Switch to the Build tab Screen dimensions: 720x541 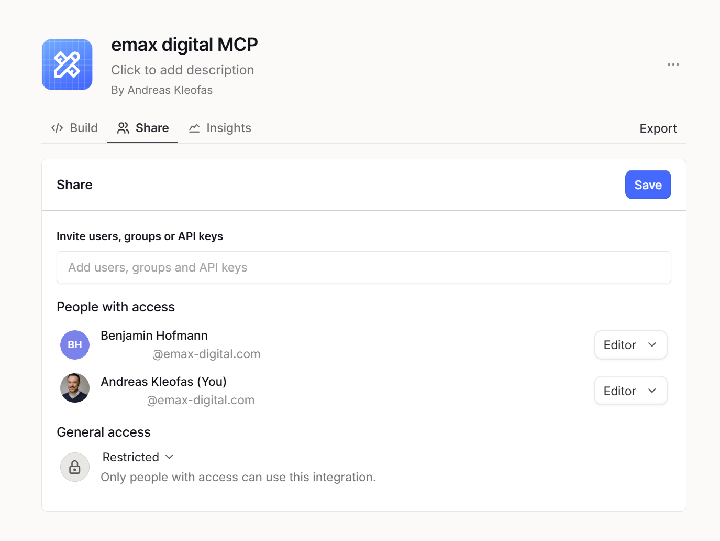point(74,128)
